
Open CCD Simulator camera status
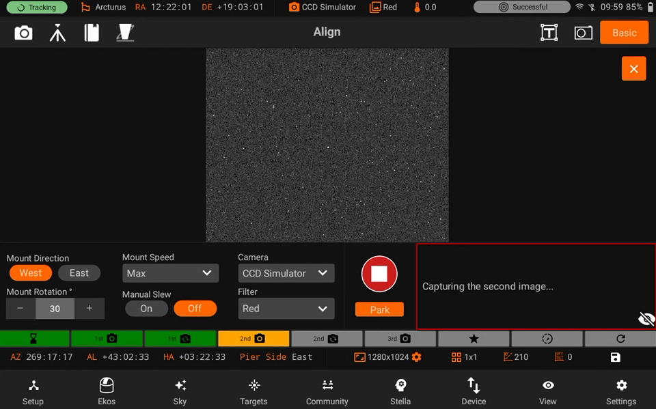[322, 7]
